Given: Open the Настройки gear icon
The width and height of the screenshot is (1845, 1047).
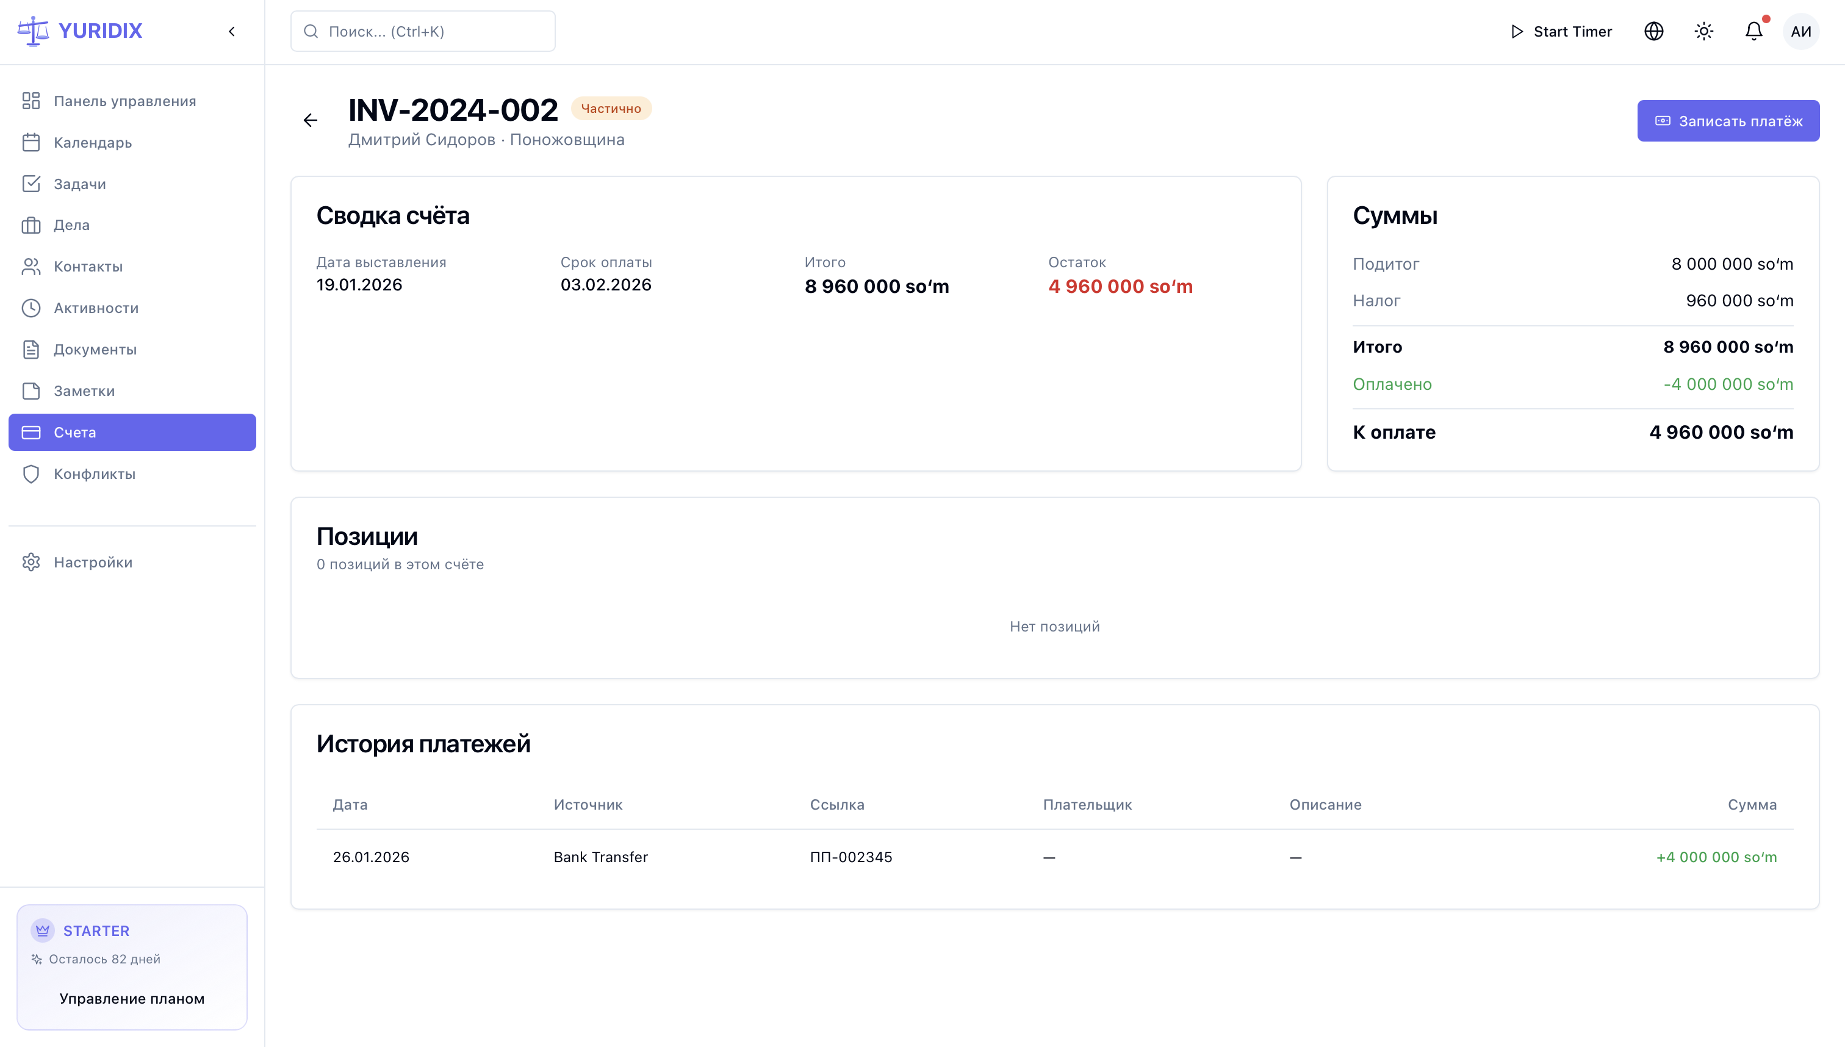Looking at the screenshot, I should [x=31, y=563].
